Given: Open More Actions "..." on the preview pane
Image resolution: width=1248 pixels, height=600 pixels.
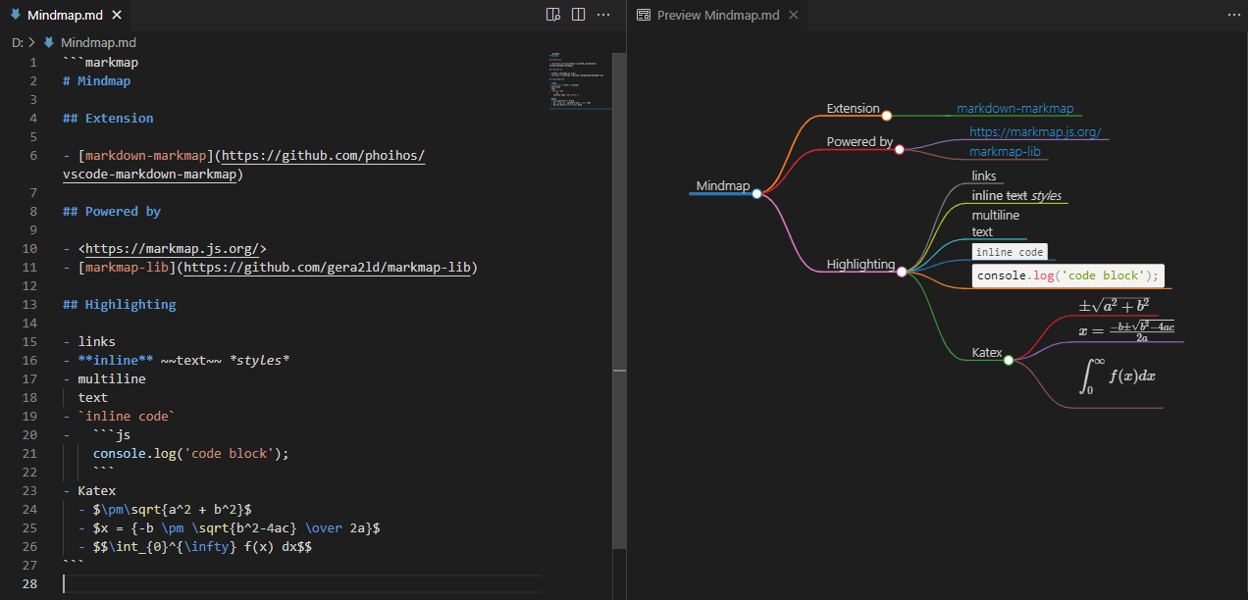Looking at the screenshot, I should click(1232, 15).
